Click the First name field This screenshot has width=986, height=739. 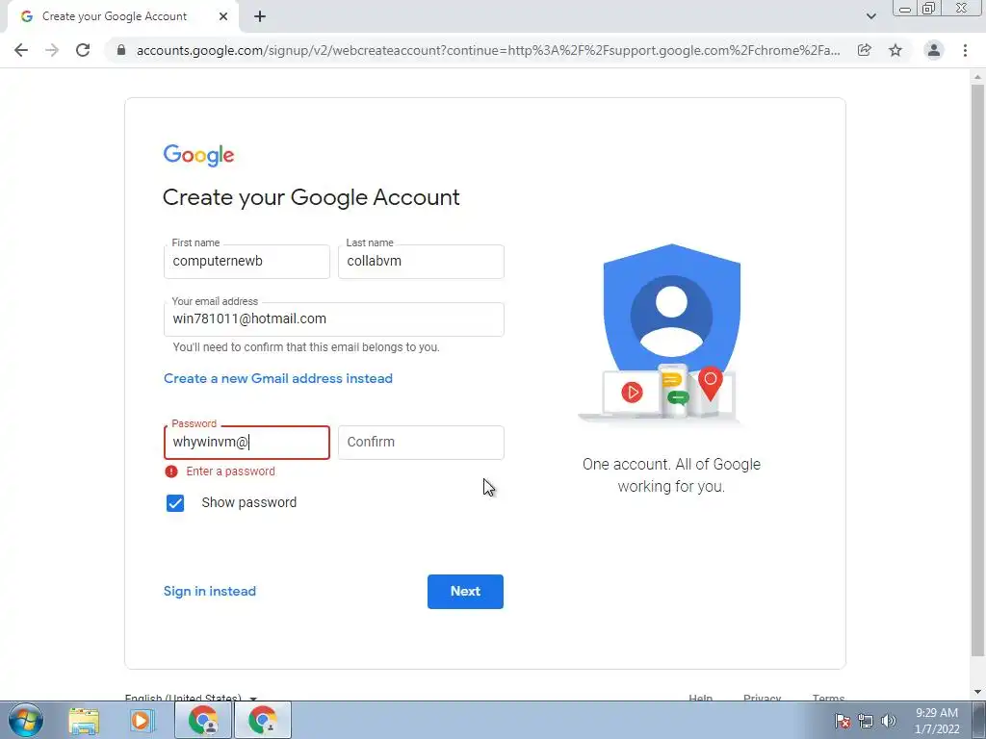(x=246, y=262)
